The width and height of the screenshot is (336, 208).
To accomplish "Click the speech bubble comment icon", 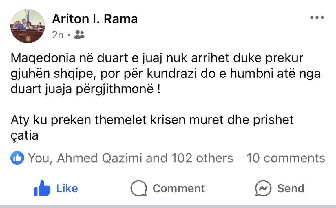I will tap(138, 188).
